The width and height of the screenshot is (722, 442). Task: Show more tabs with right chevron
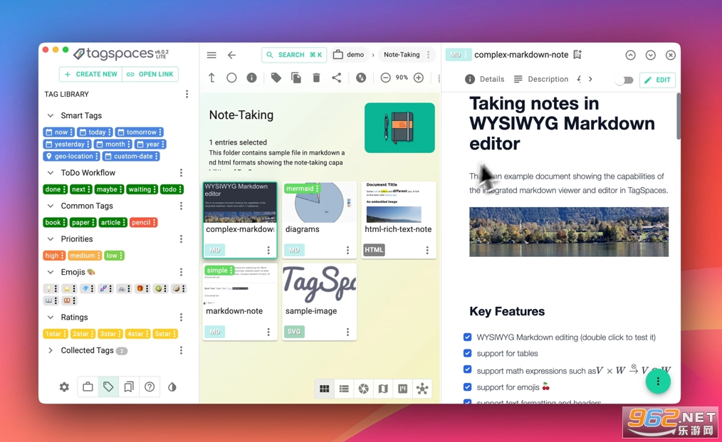[590, 79]
